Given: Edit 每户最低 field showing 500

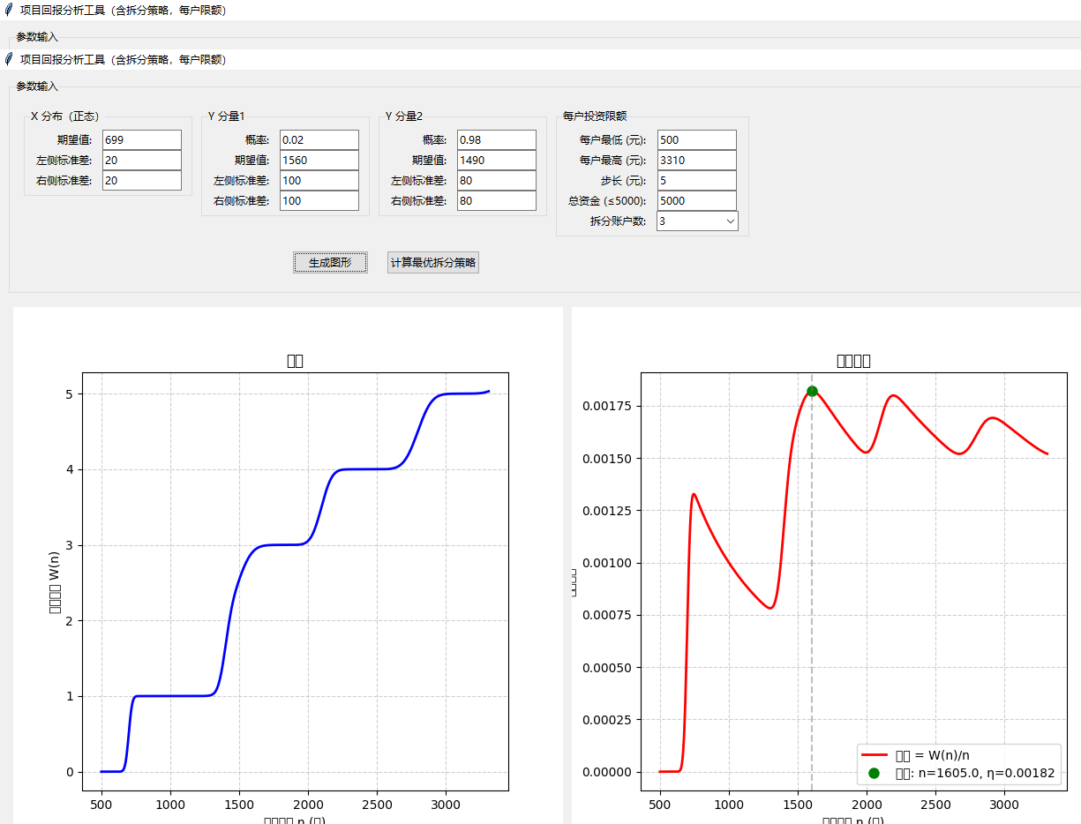Looking at the screenshot, I should 696,139.
